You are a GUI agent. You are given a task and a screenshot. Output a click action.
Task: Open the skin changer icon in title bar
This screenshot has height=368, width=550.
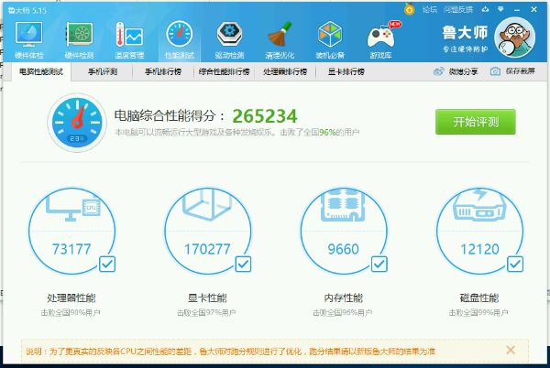point(486,9)
